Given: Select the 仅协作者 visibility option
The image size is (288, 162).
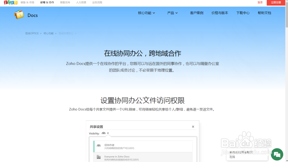Looking at the screenshot, I should [x=143, y=146].
